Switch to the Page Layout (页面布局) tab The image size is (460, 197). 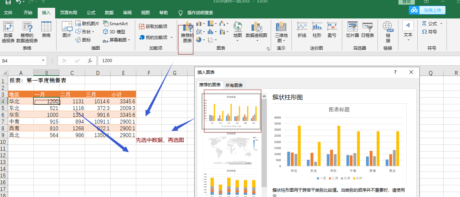pos(68,13)
